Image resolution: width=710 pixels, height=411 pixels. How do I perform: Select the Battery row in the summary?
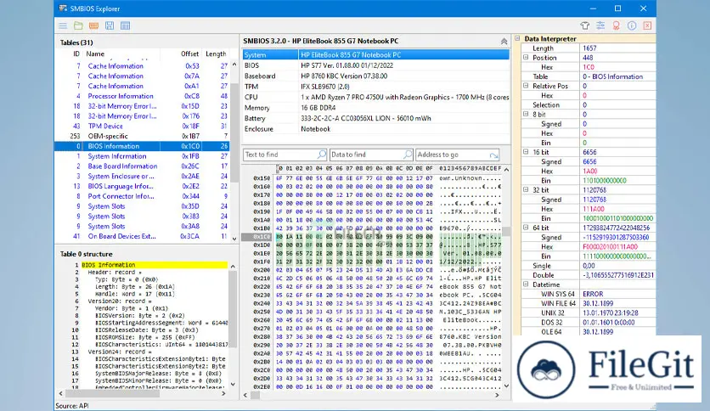coord(376,118)
